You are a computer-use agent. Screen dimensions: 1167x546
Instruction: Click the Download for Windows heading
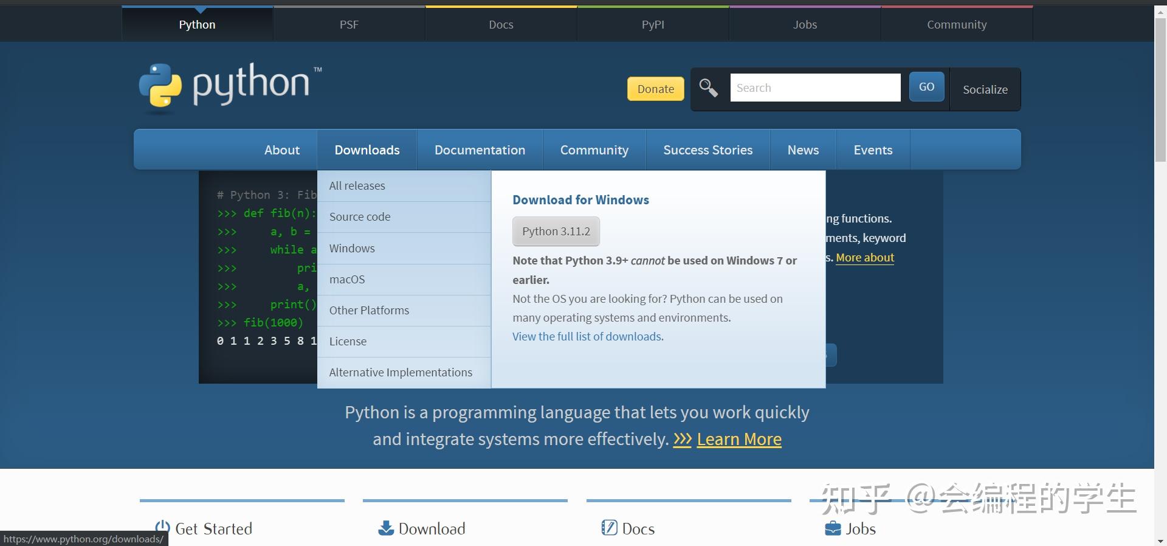click(x=580, y=200)
